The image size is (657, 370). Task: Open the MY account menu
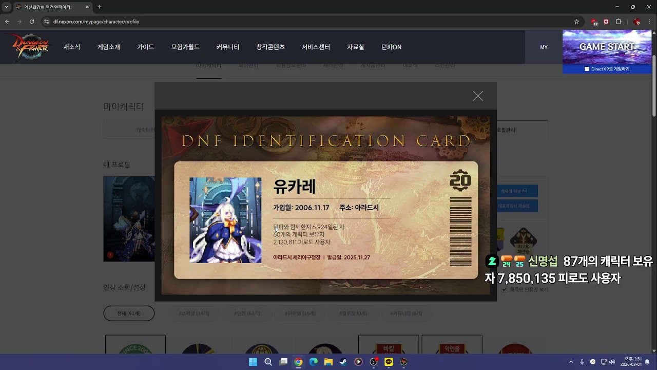544,47
